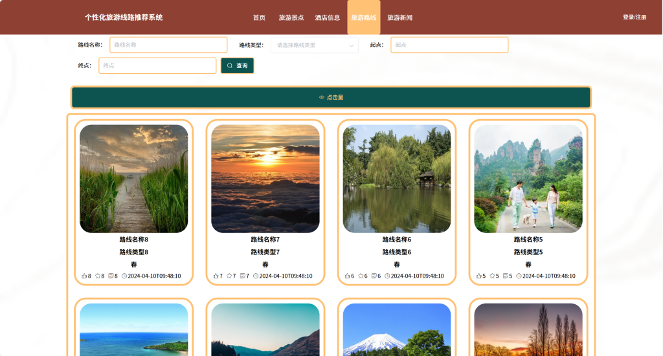663x356 pixels.
Task: Click star favorite icon on 路线名称7 card
Action: click(229, 276)
